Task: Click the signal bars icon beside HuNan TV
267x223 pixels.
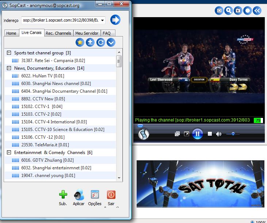Action: [15, 76]
